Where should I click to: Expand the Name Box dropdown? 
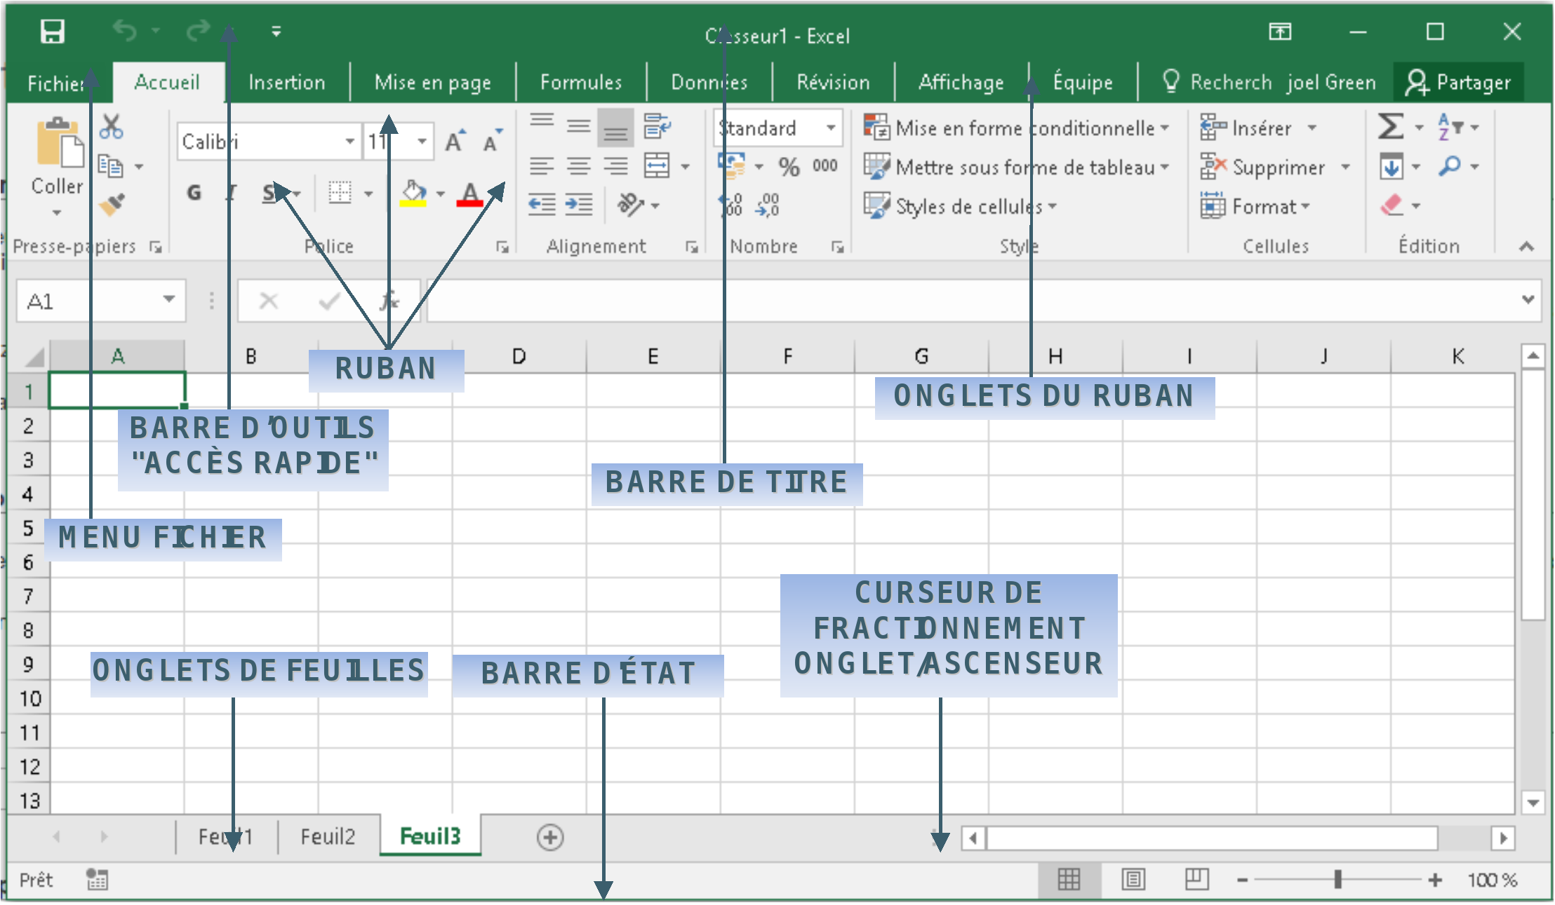[168, 299]
